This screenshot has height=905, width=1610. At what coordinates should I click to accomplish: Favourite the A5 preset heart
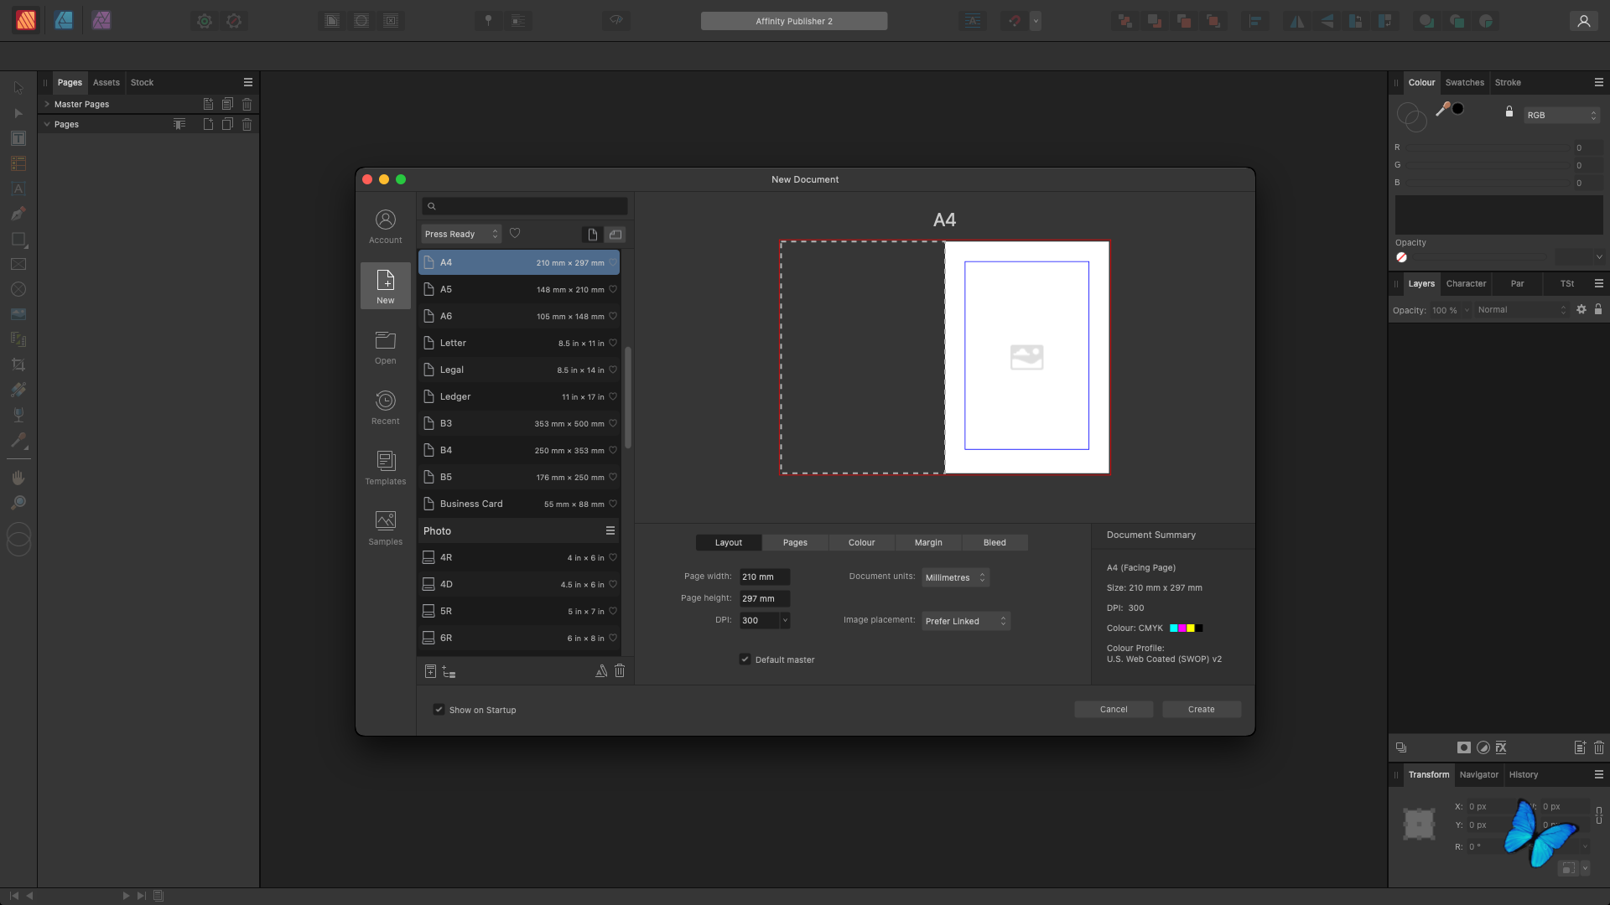click(x=613, y=289)
